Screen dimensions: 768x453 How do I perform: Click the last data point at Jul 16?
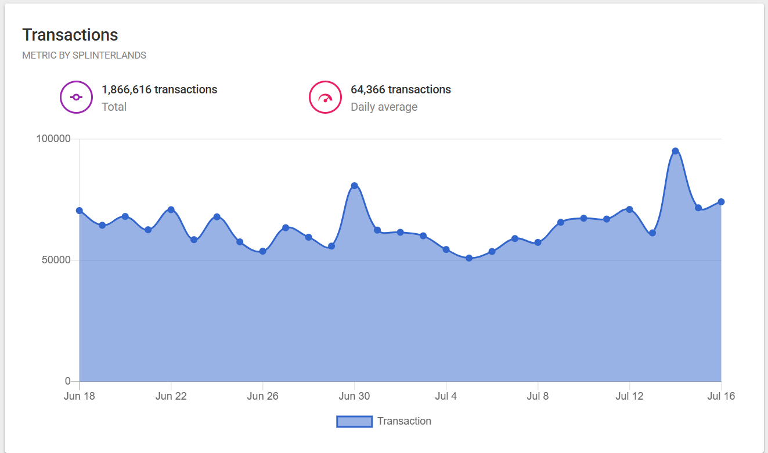coord(721,202)
